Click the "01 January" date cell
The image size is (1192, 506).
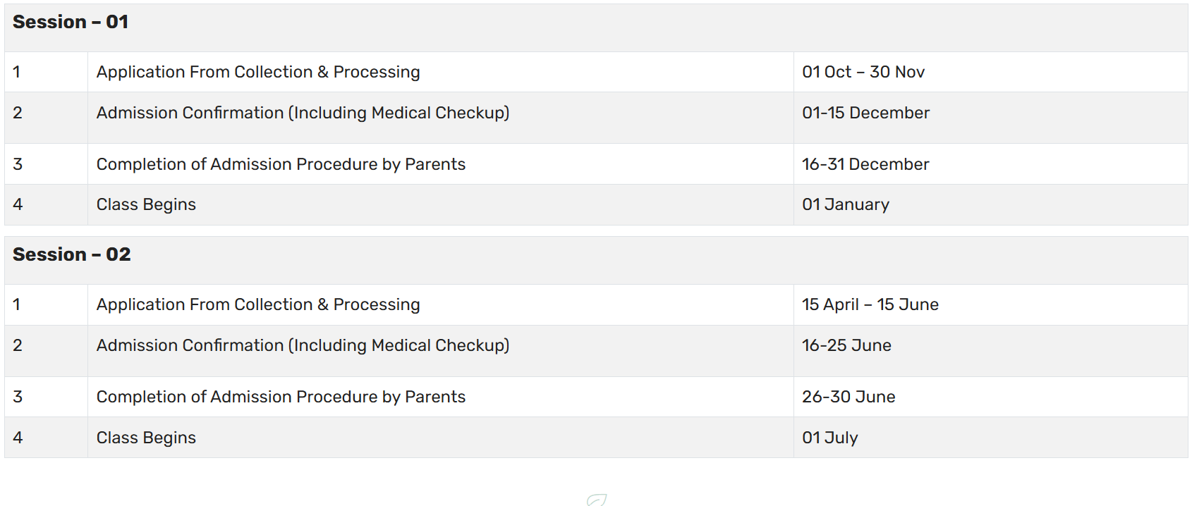click(846, 205)
